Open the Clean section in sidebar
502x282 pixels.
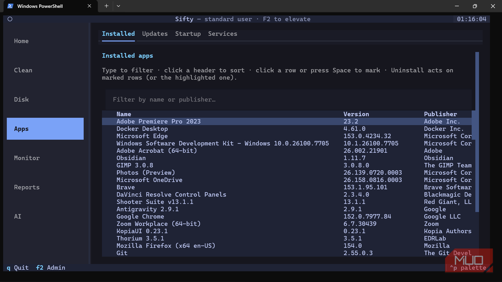[45, 70]
